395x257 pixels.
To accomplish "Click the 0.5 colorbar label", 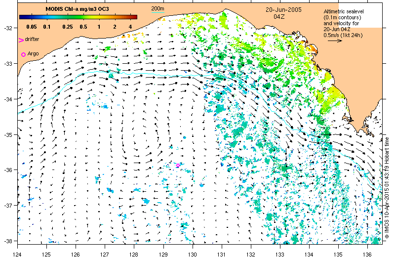I will pyautogui.click(x=83, y=27).
